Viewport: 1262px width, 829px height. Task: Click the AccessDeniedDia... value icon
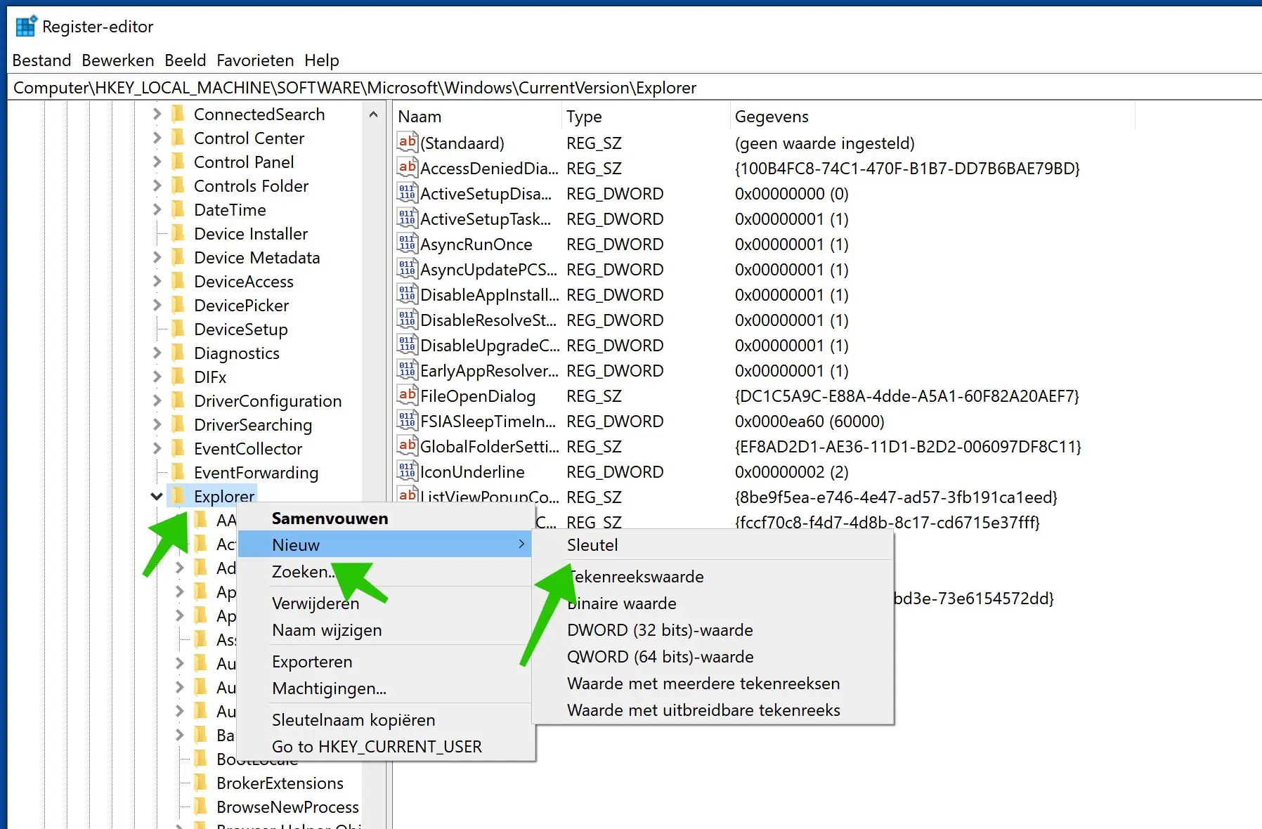tap(408, 168)
